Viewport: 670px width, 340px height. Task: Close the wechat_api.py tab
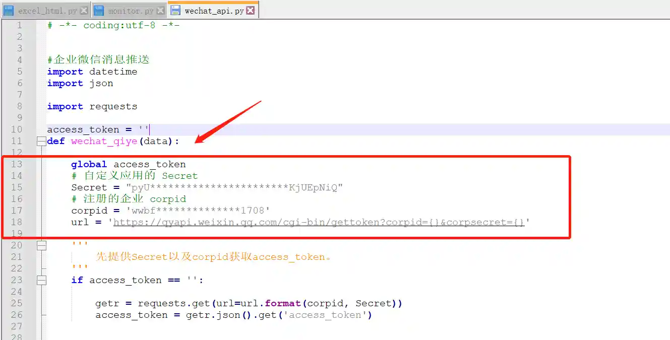(x=251, y=10)
